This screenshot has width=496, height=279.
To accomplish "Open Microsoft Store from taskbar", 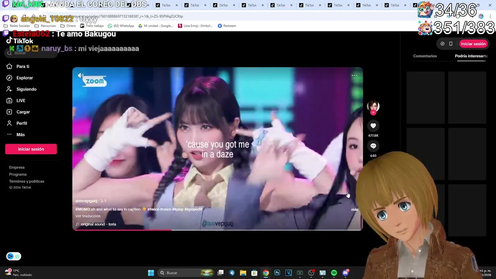I will pos(254,273).
